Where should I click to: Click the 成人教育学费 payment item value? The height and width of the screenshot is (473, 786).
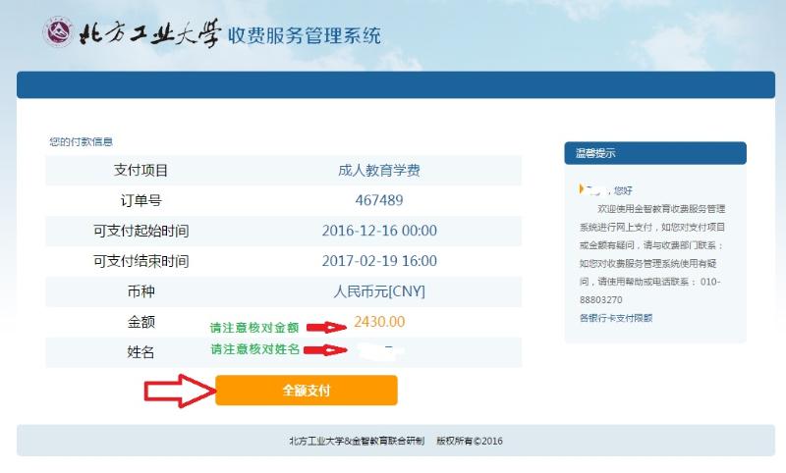coord(379,170)
